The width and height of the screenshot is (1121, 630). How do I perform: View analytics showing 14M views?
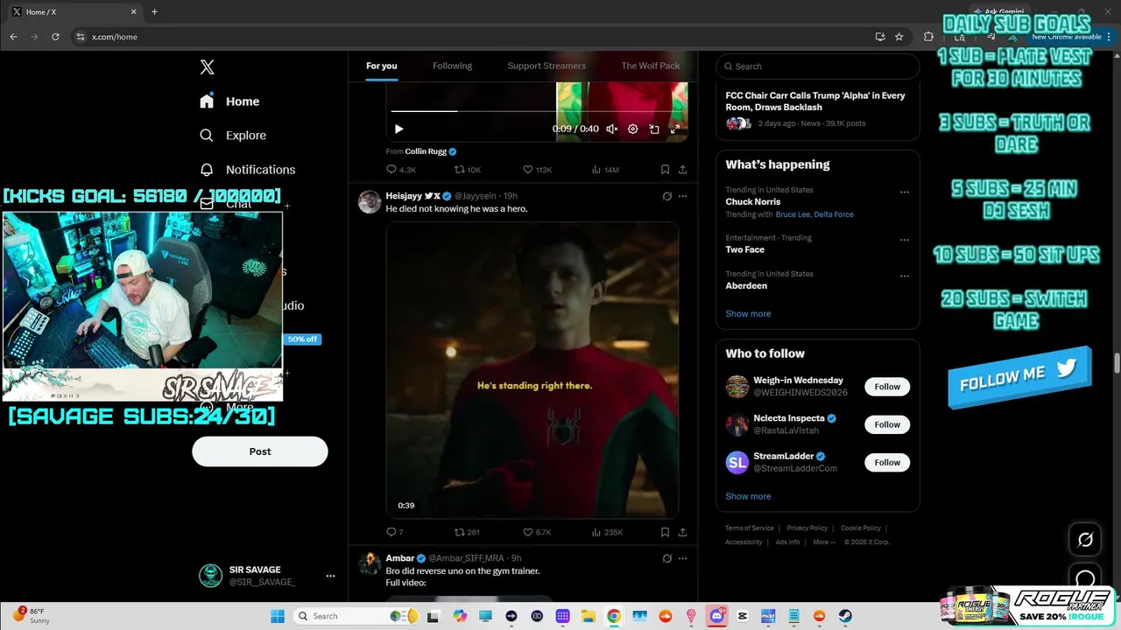(605, 170)
